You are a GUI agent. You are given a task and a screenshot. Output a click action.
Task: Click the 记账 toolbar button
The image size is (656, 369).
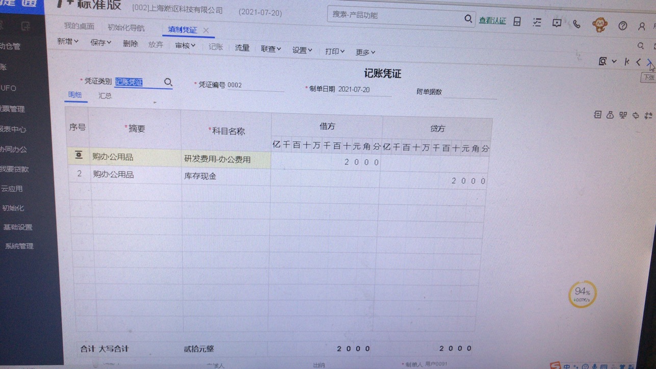point(216,47)
